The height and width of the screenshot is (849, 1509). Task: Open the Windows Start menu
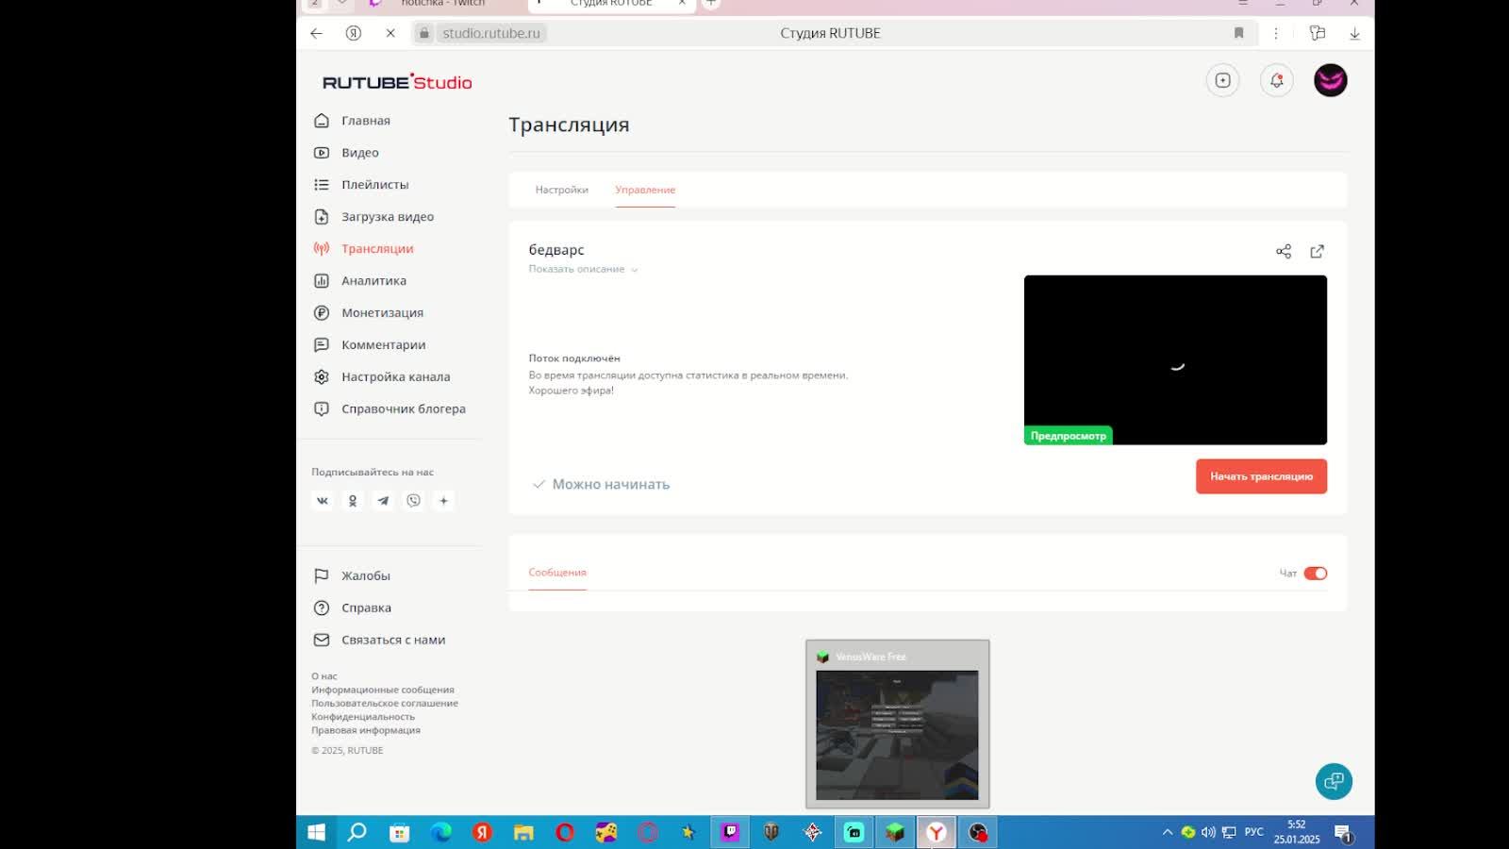point(317,832)
